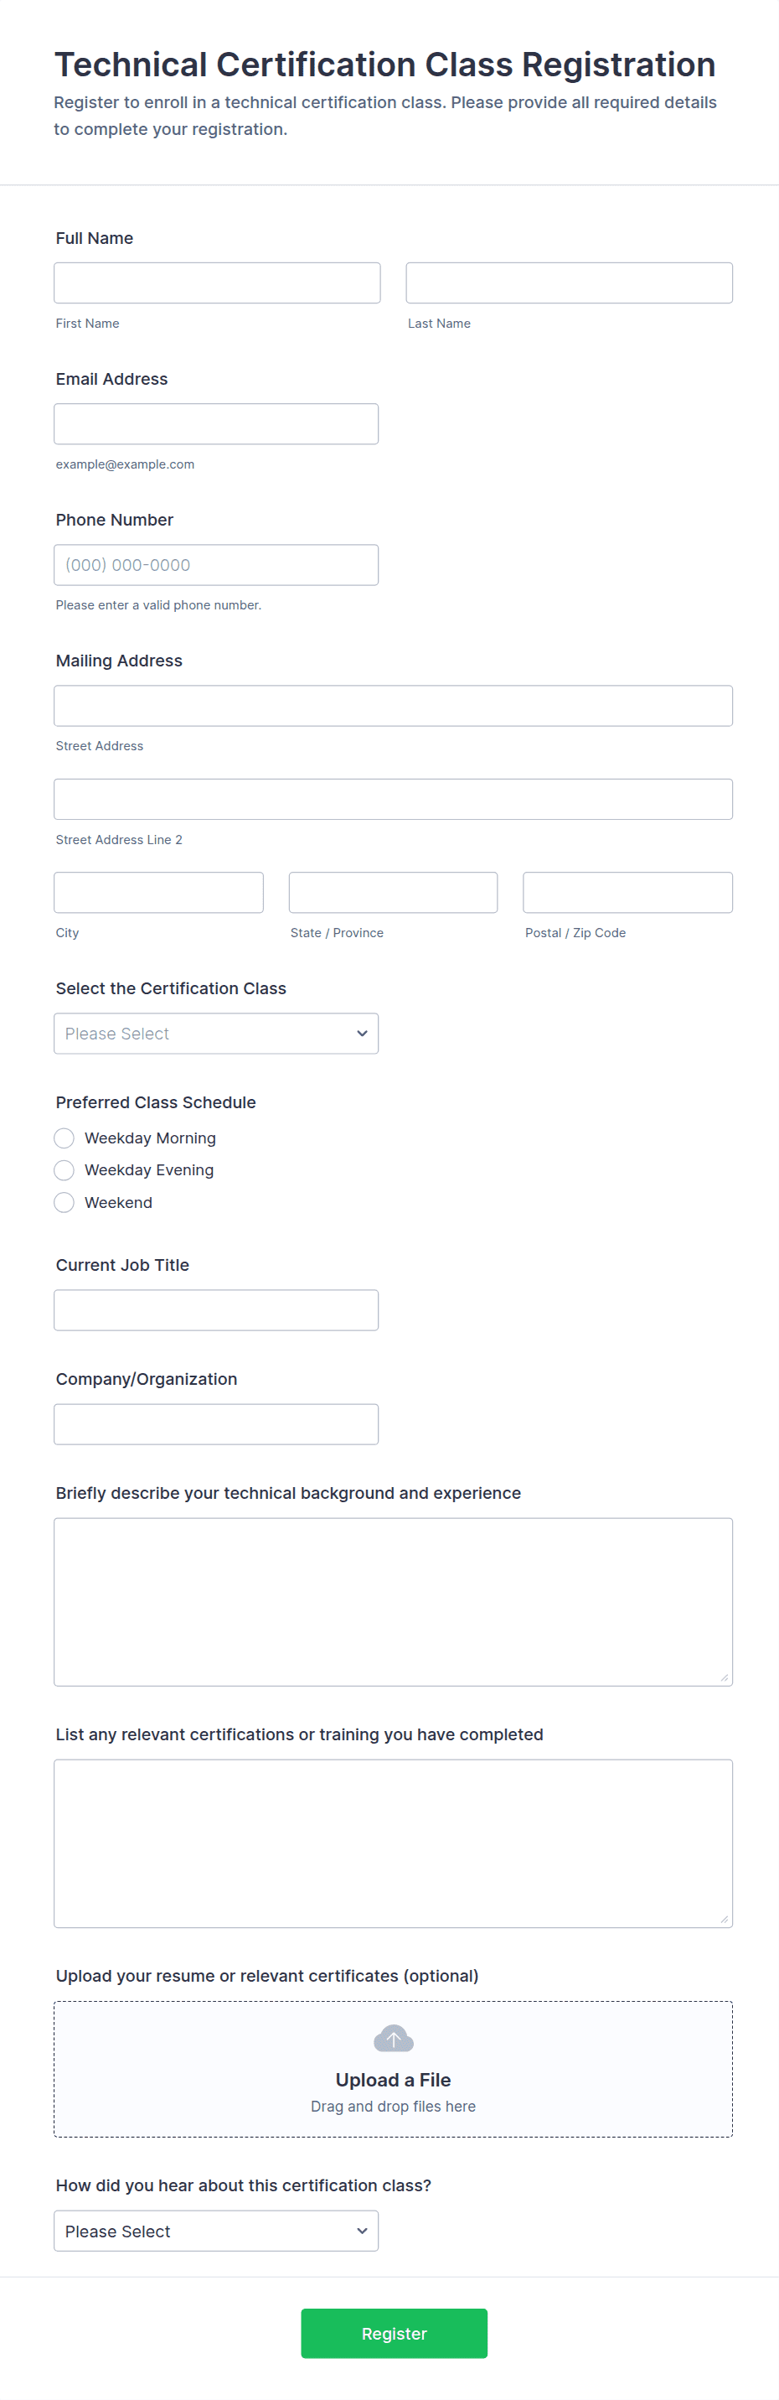Click the relevant certifications textarea

coord(393,1843)
